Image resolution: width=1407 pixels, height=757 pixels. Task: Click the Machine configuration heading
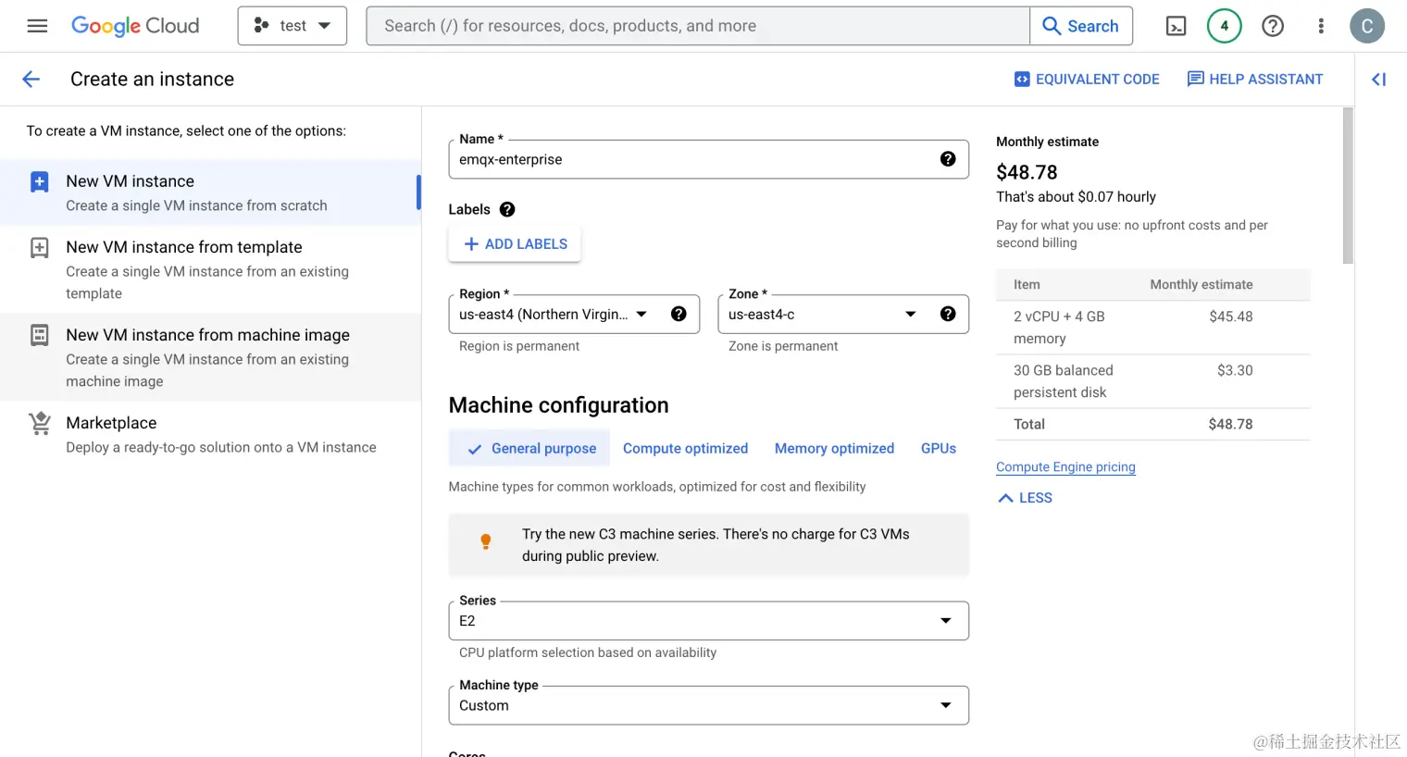tap(558, 405)
